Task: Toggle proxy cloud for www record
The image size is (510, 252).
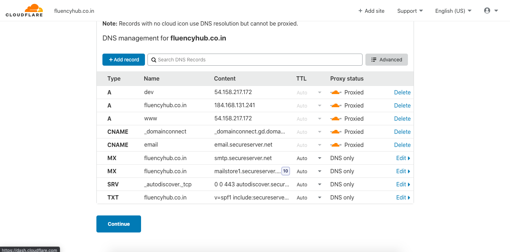Action: tap(336, 119)
